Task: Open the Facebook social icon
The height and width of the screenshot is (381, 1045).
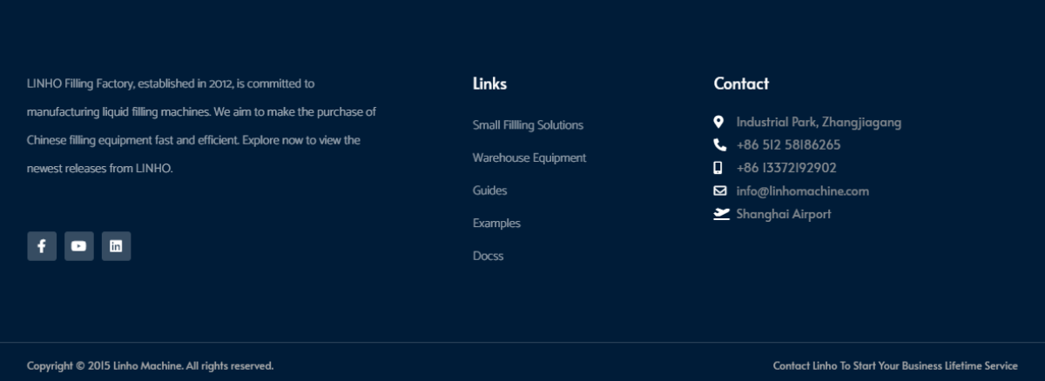Action: point(42,246)
